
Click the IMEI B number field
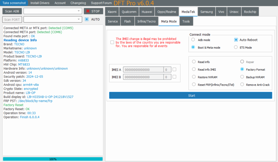pos(143,77)
